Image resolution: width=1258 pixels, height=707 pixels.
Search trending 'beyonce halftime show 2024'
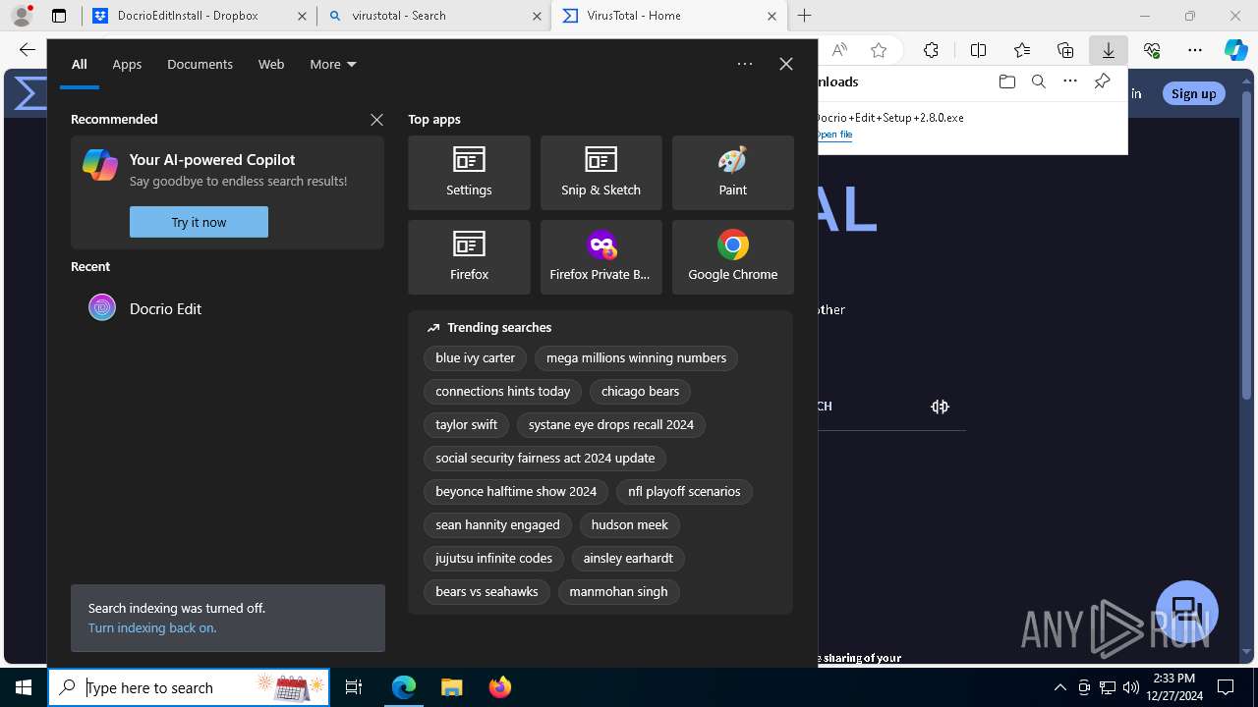tap(516, 492)
